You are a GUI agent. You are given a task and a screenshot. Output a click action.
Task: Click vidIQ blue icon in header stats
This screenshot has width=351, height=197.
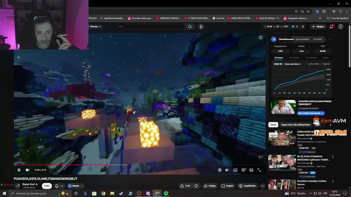point(293,27)
